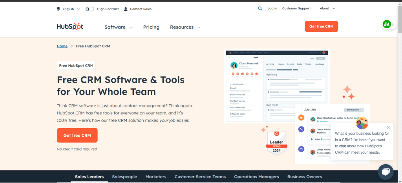Click the Log in link
This screenshot has height=183, width=402.
[x=272, y=9]
